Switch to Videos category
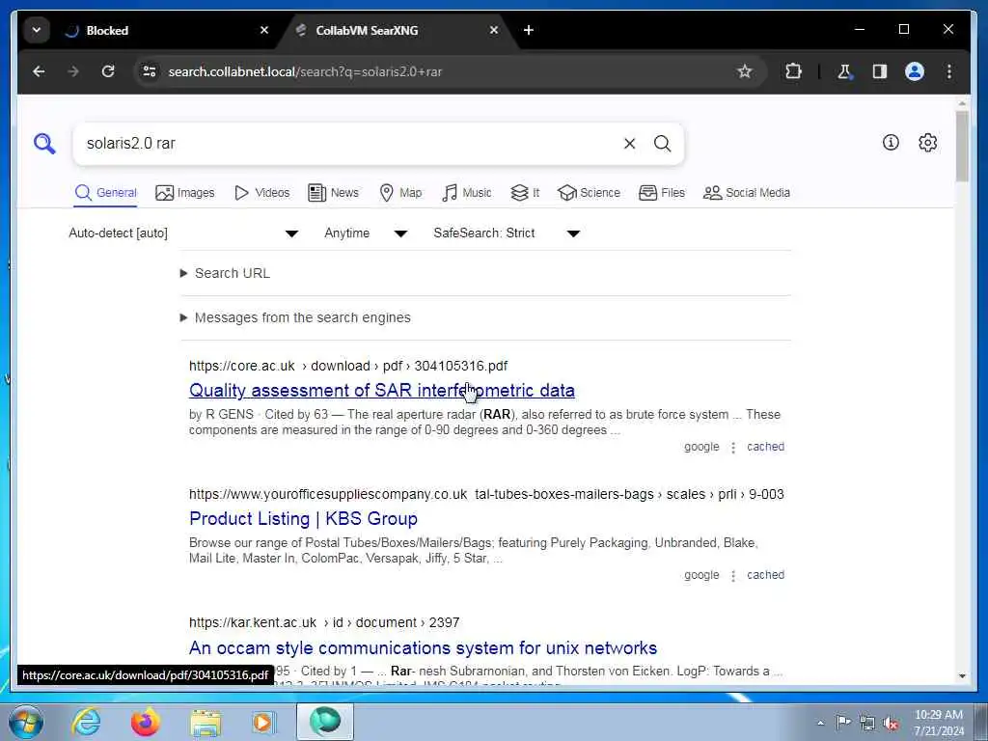988x741 pixels. click(x=261, y=193)
